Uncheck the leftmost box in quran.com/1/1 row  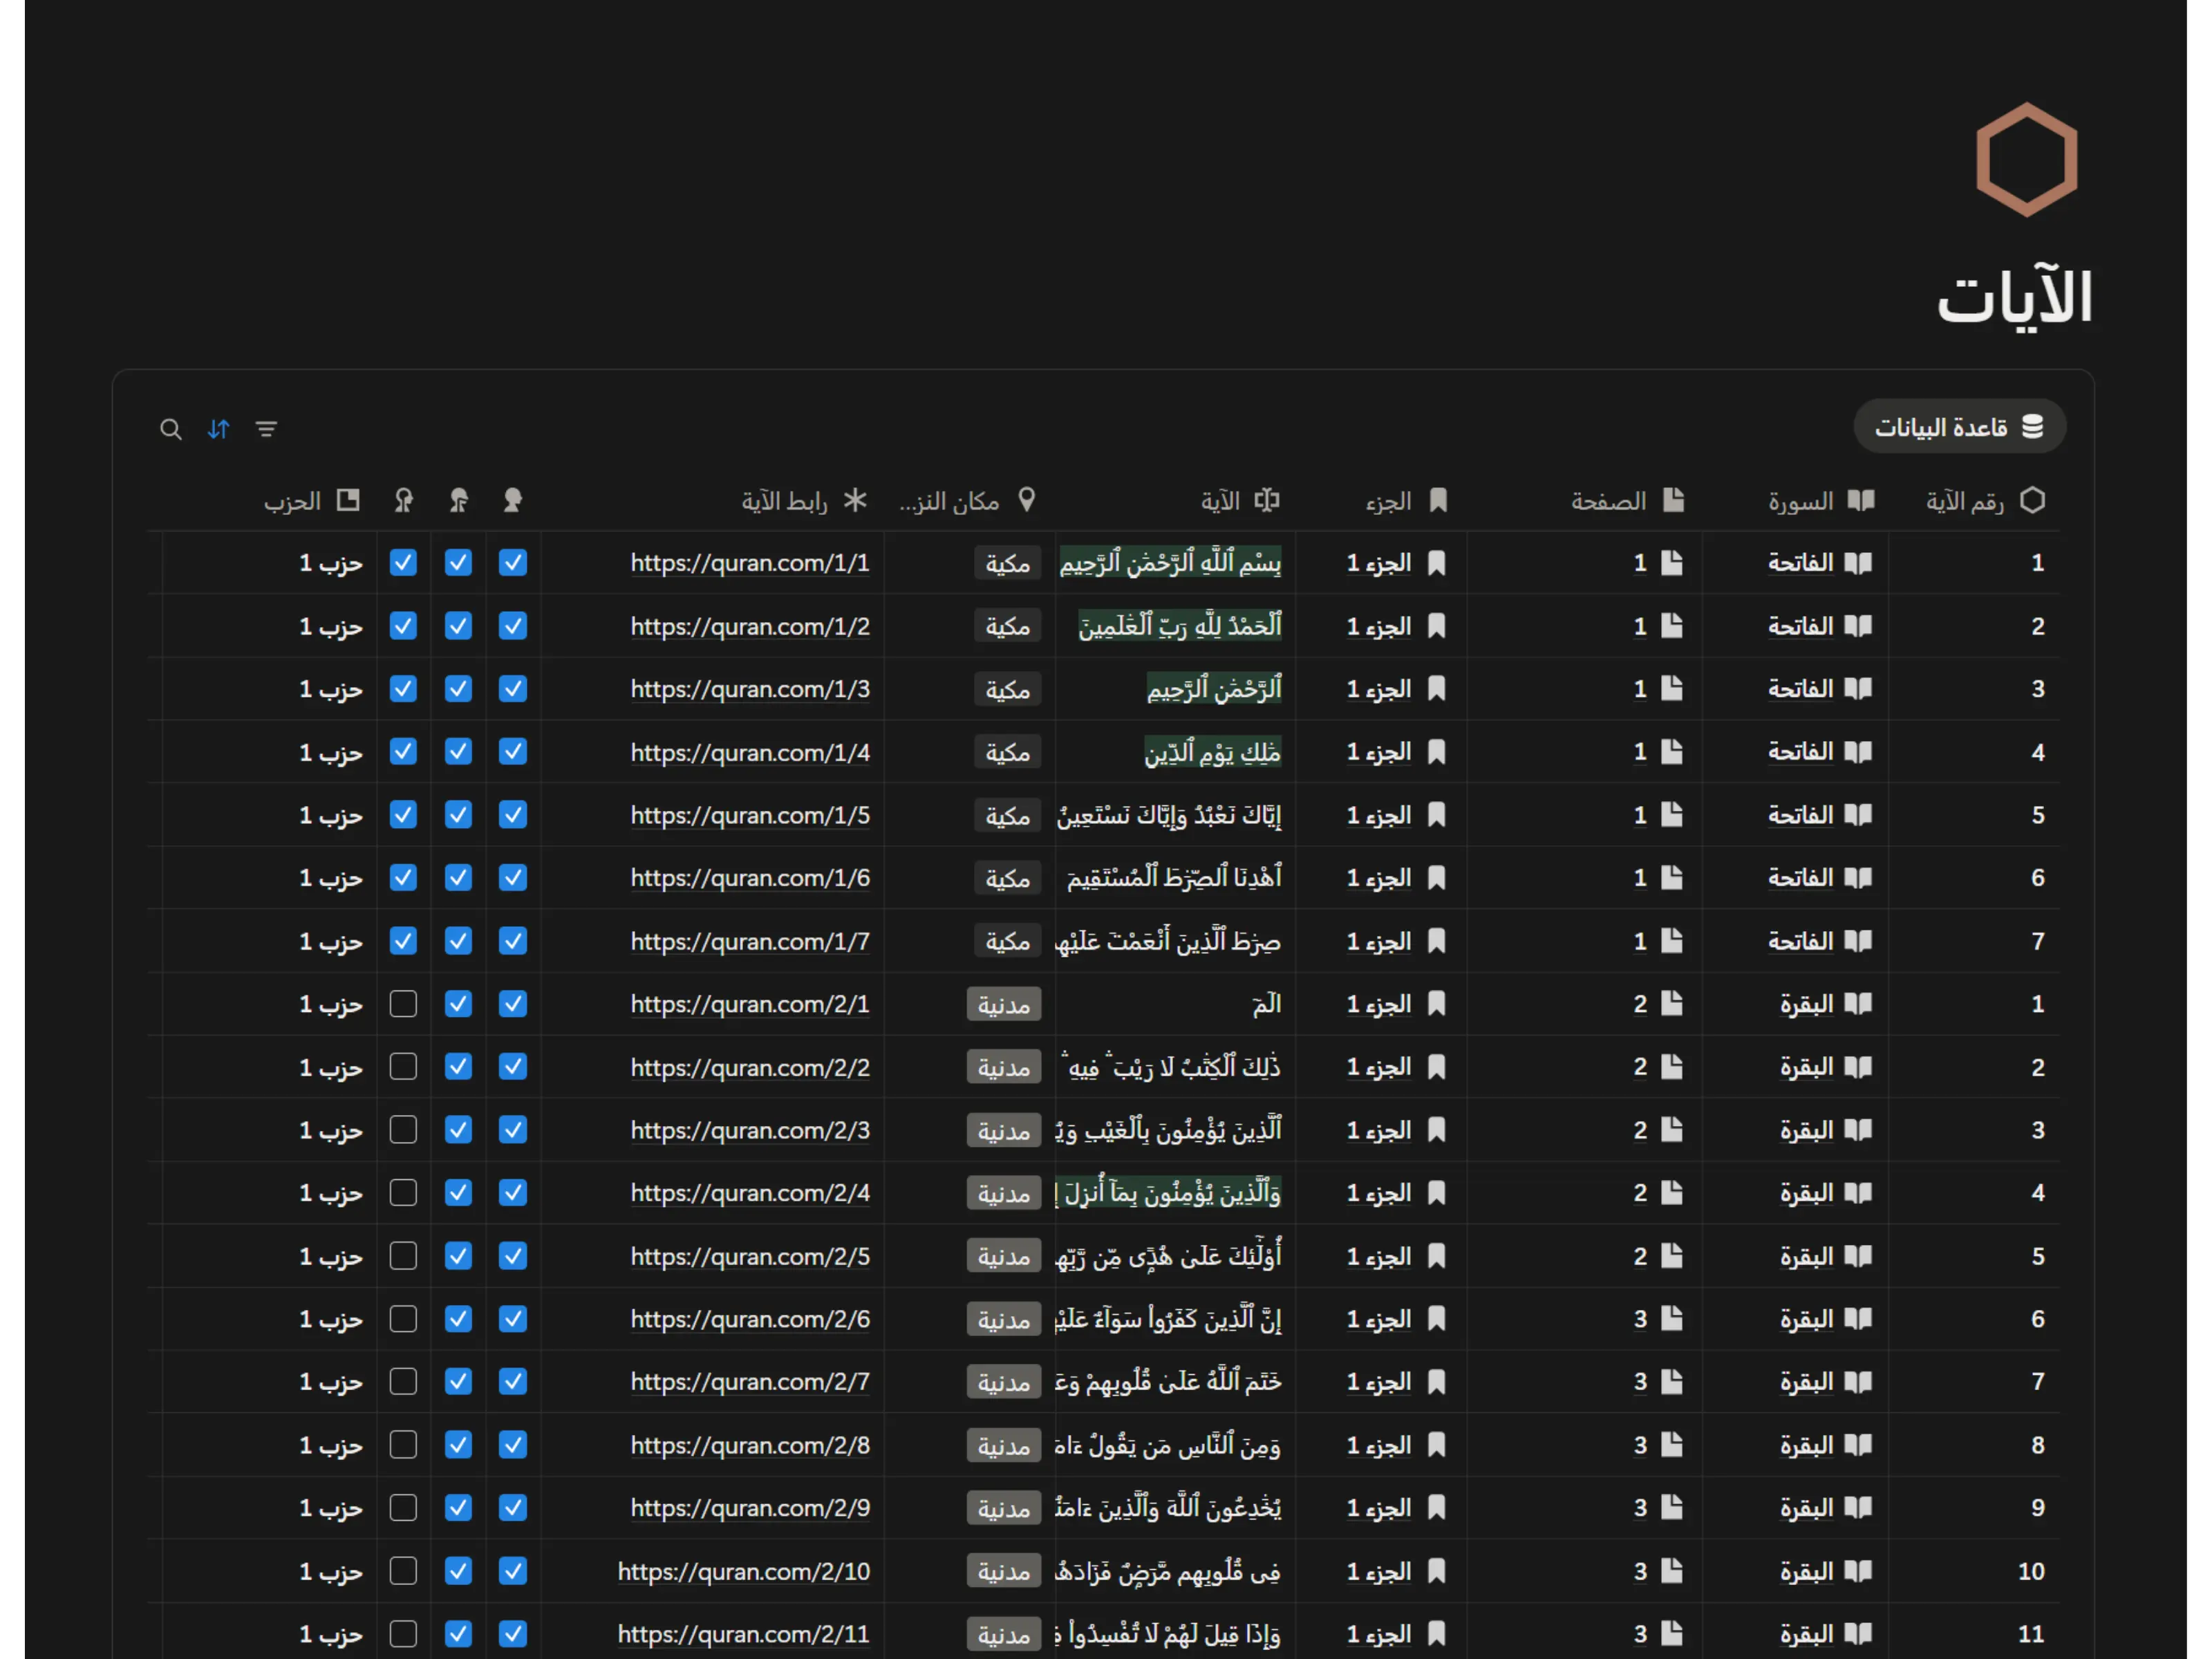(x=403, y=563)
